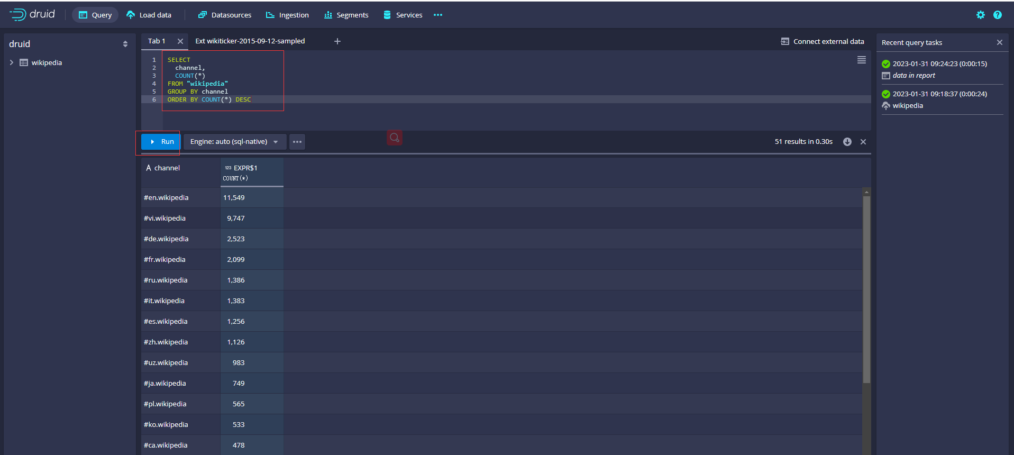1014x455 pixels.
Task: Select the #ru.wikipedia cell
Action: [x=180, y=280]
